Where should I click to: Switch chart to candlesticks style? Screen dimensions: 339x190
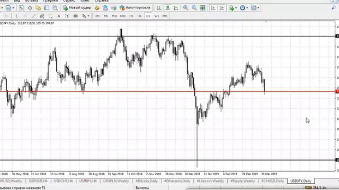click(167, 8)
